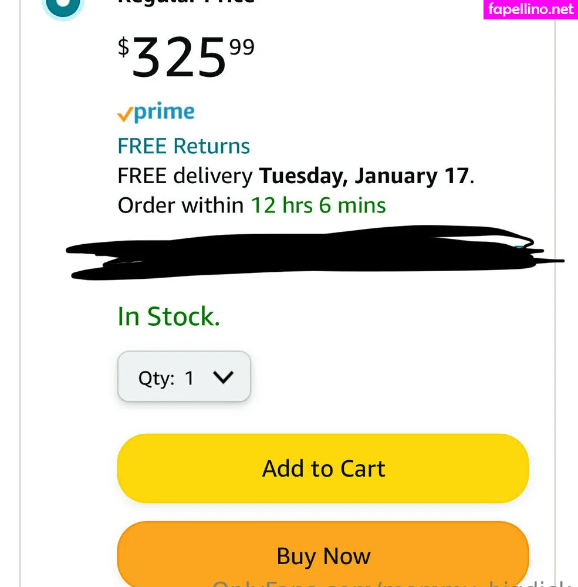This screenshot has width=578, height=587.
Task: Click the green 12 hrs 6 mins countdown
Action: click(319, 205)
